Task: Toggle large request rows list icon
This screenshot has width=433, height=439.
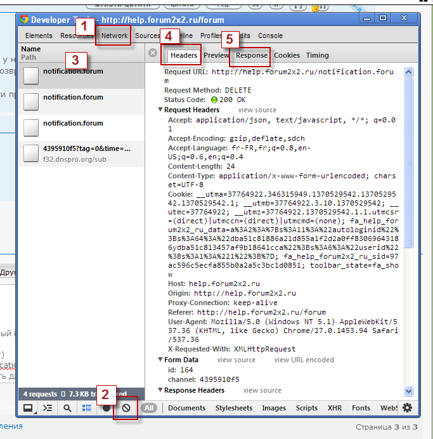Action: pos(87,408)
